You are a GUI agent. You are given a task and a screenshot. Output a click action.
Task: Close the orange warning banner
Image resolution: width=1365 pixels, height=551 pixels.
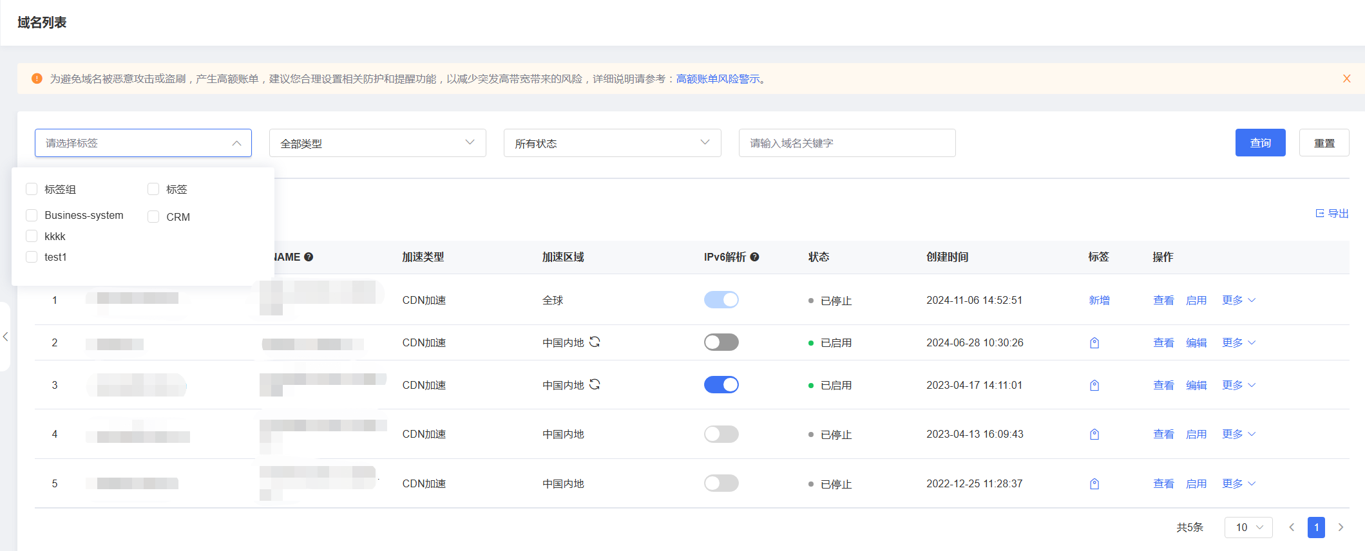coord(1346,79)
